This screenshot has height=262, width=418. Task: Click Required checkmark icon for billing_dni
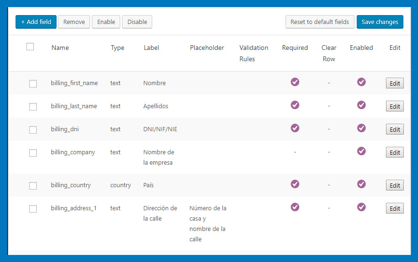pyautogui.click(x=295, y=128)
